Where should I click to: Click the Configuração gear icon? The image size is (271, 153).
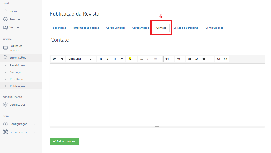click(5, 124)
